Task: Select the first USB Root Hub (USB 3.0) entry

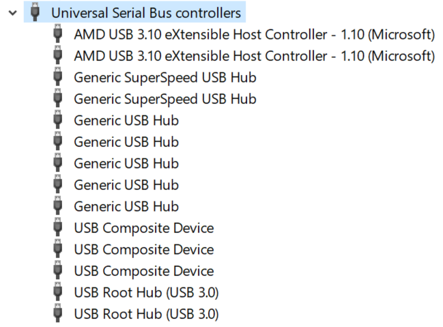Action: pyautogui.click(x=146, y=292)
